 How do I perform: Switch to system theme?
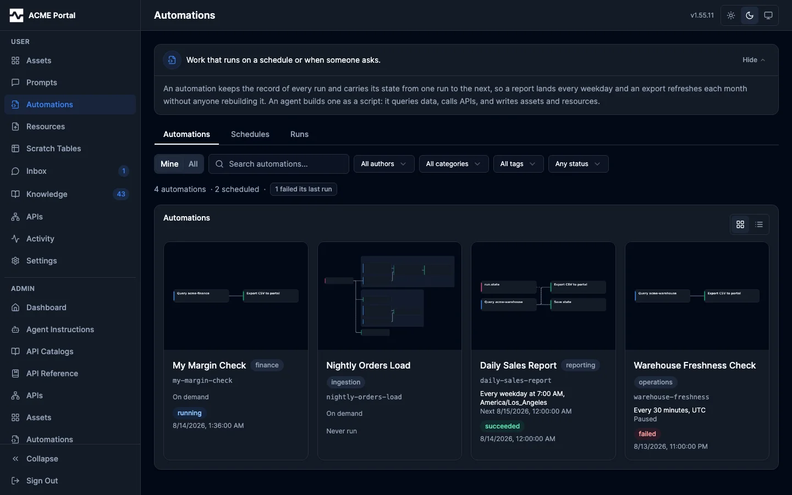768,15
